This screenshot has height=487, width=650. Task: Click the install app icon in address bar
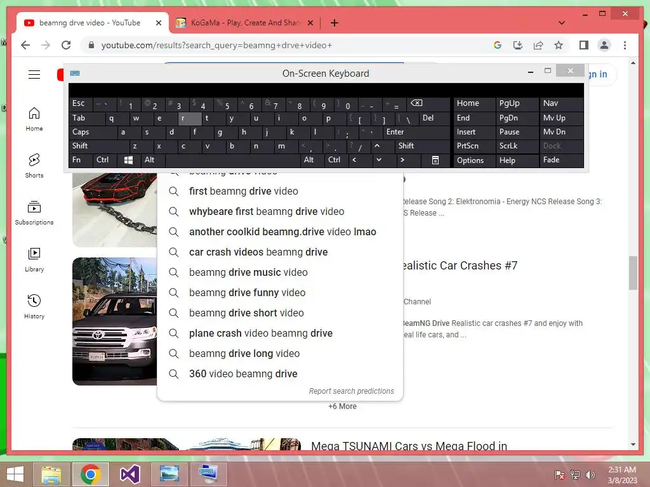point(518,45)
